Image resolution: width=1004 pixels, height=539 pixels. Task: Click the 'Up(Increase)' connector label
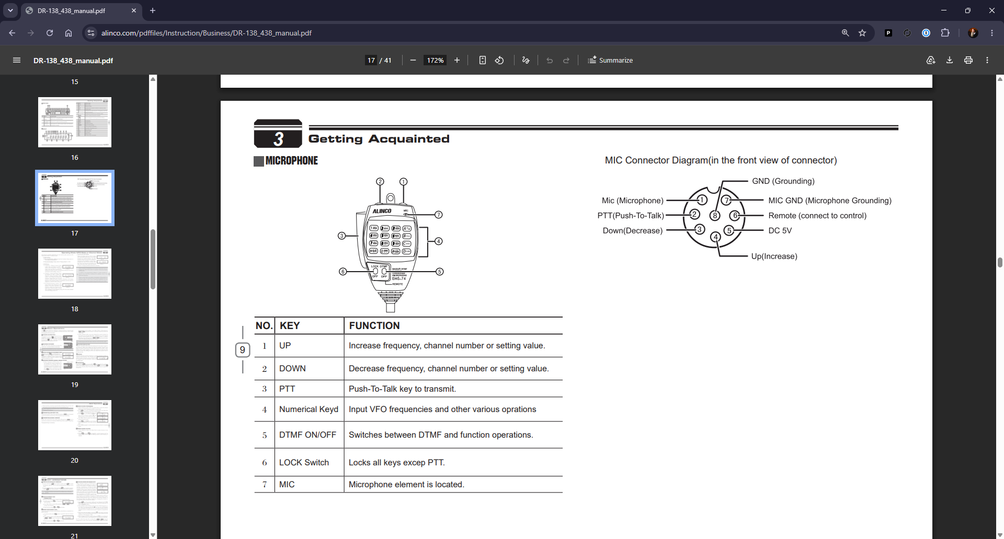click(x=774, y=256)
